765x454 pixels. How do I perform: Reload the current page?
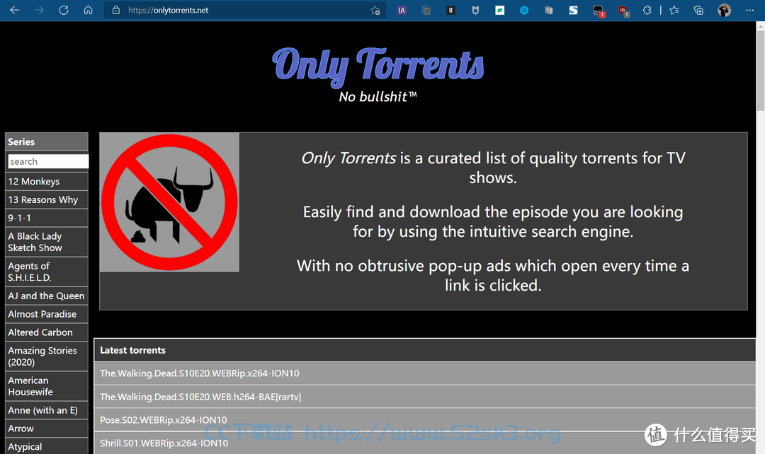(x=64, y=10)
